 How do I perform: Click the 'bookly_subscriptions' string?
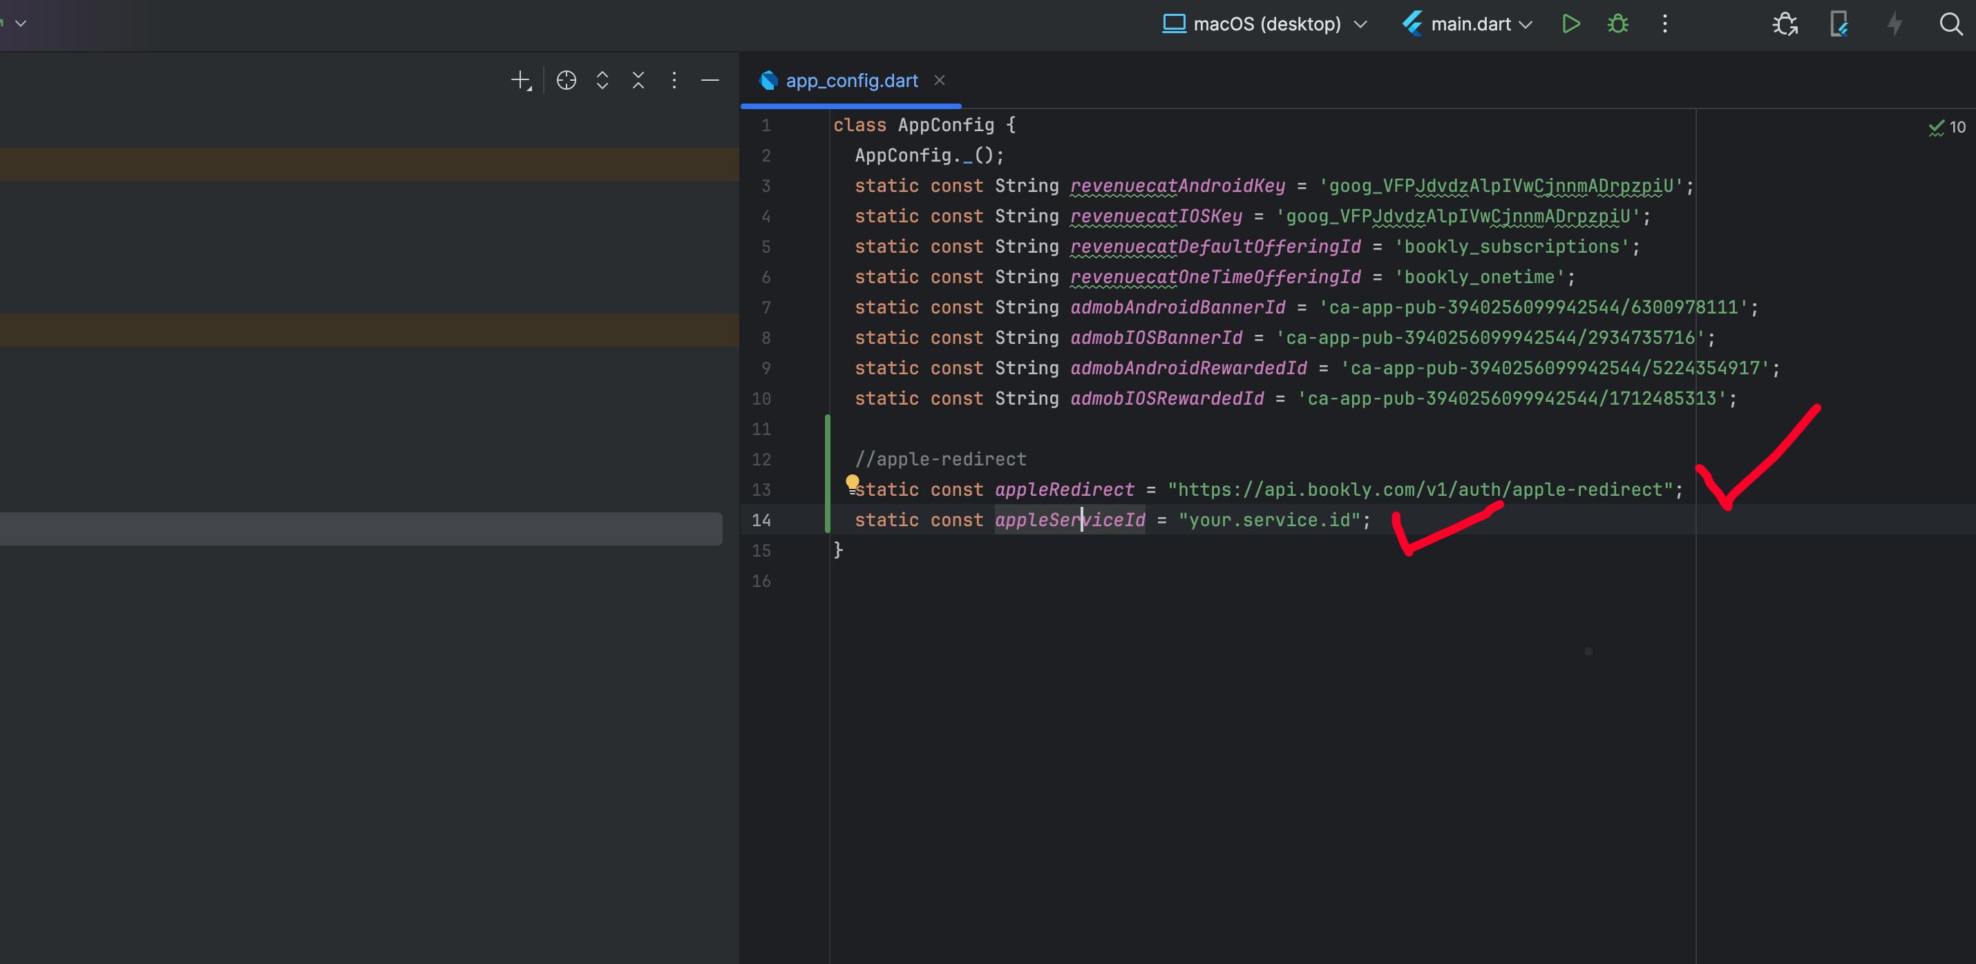pos(1511,247)
